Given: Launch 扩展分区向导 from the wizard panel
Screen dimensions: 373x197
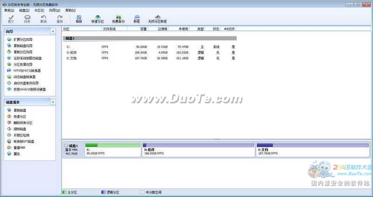Looking at the screenshot, I should tap(23, 40).
